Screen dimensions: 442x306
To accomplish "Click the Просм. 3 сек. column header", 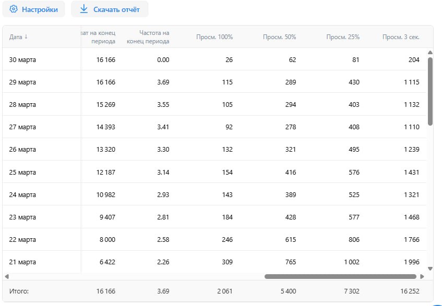I will [x=401, y=37].
